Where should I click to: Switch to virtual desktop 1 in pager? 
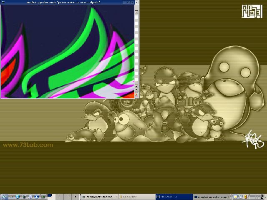pyautogui.click(x=51, y=197)
